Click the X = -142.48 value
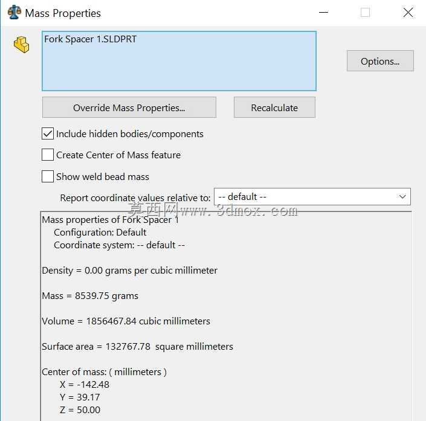 [x=85, y=385]
